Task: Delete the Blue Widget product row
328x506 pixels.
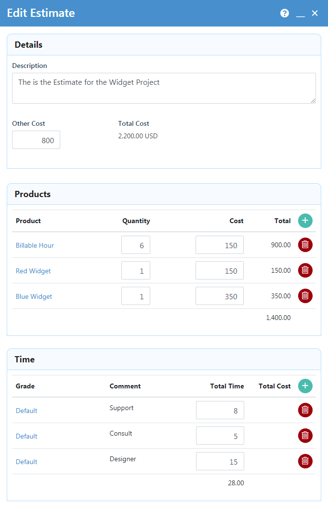Action: (305, 296)
